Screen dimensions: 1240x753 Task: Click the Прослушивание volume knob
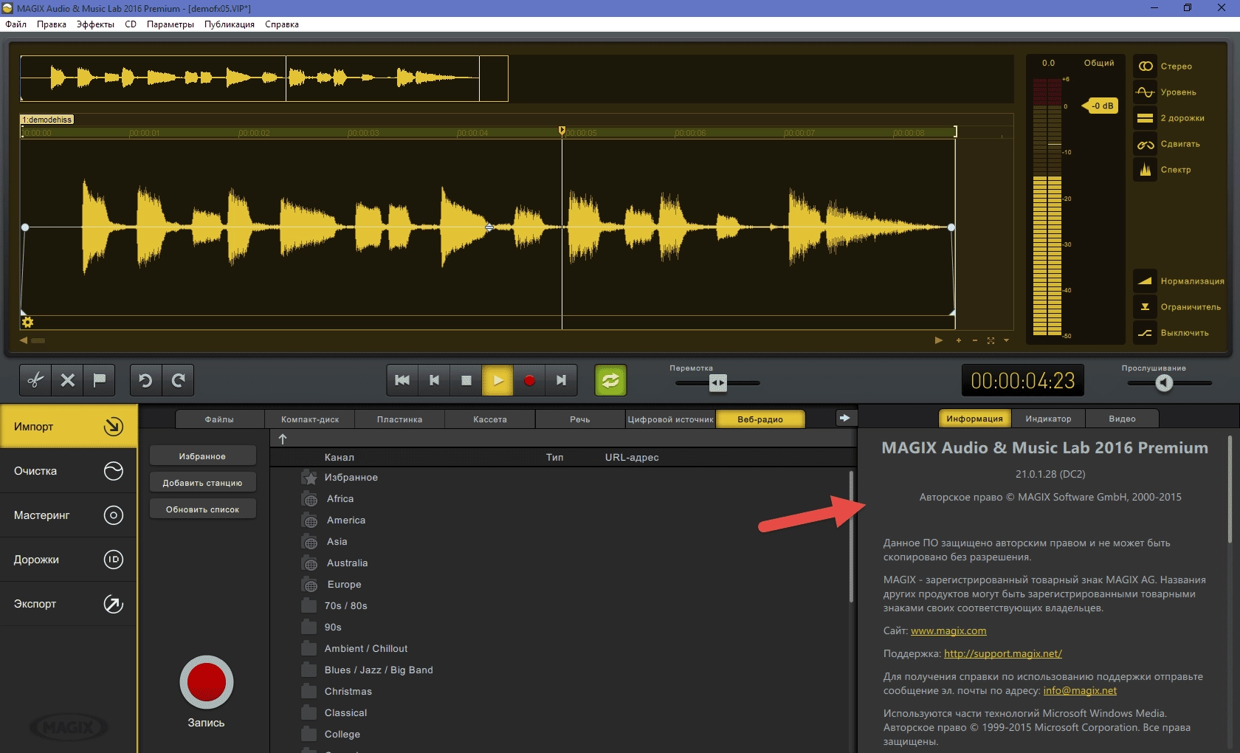point(1164,382)
